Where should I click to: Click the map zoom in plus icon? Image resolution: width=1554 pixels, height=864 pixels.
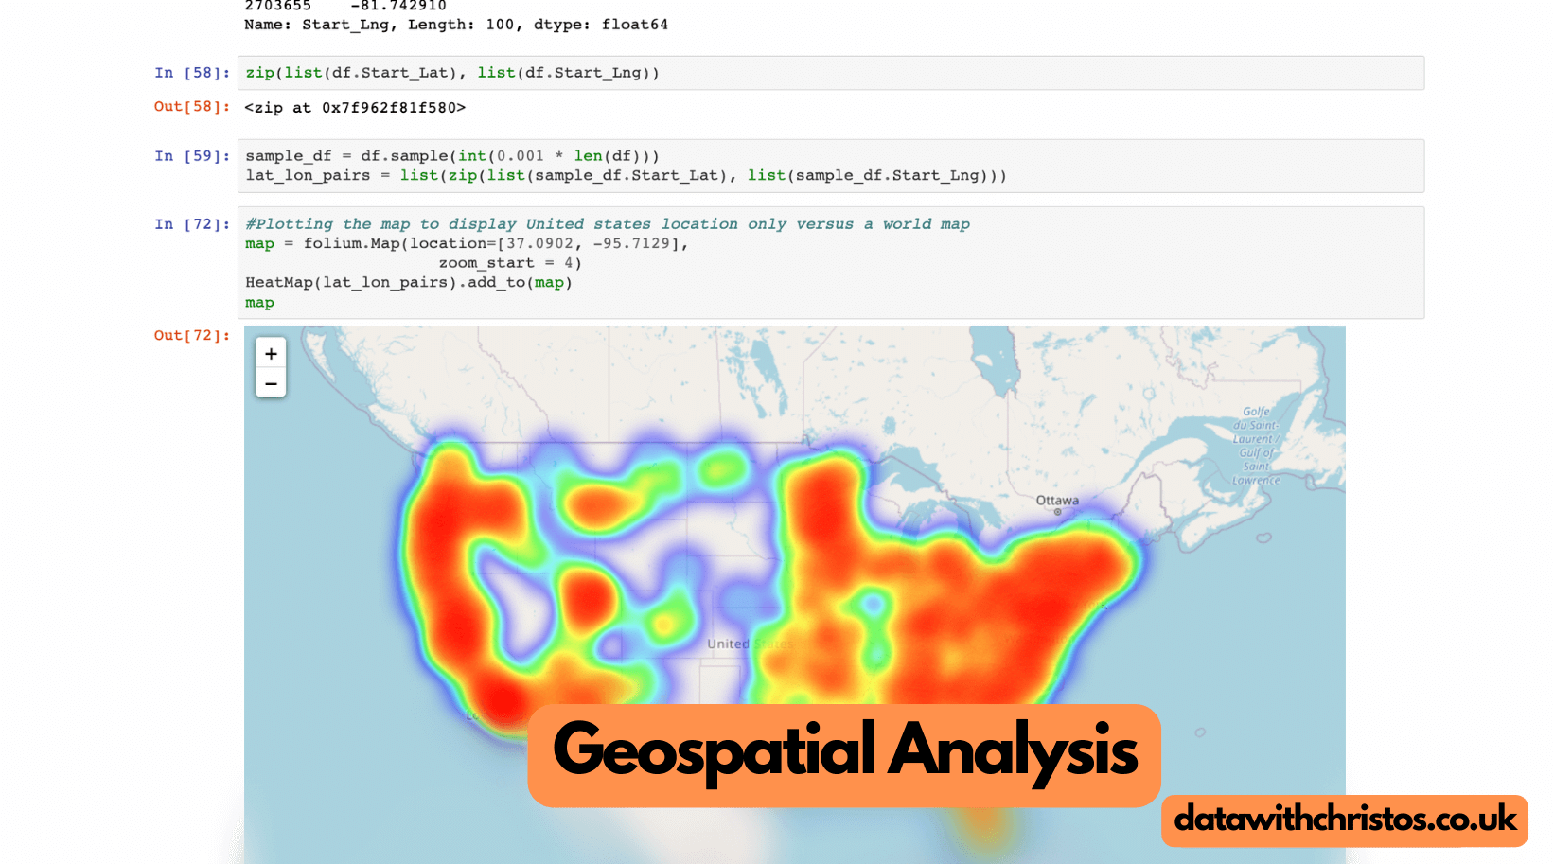pyautogui.click(x=271, y=353)
